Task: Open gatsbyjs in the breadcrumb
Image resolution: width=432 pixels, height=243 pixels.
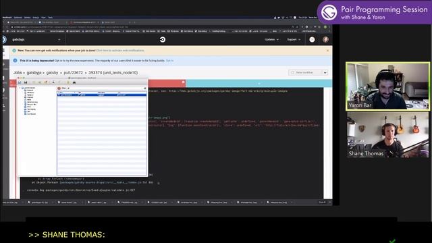Action: (34, 73)
